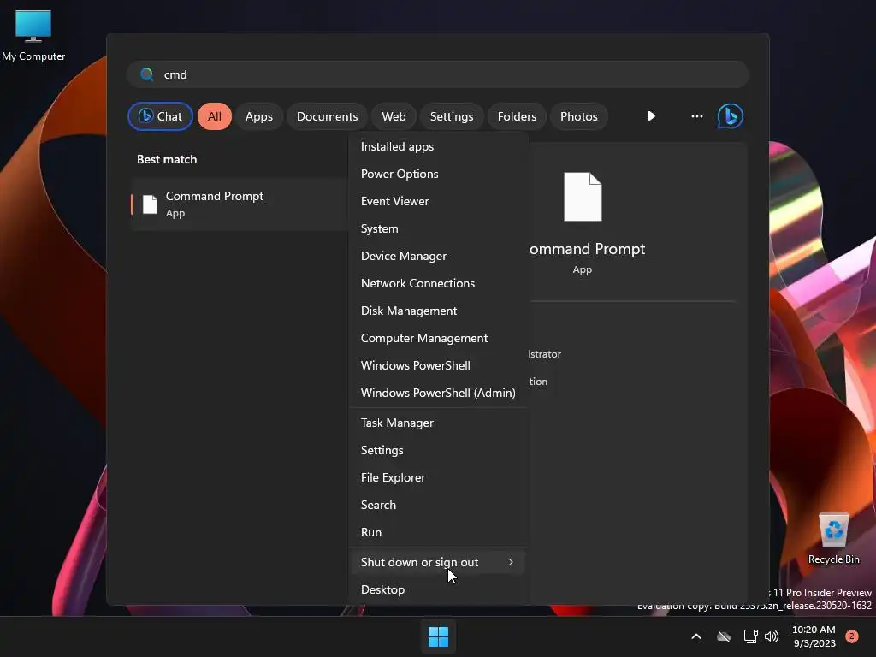Open Power Options from the menu
The image size is (876, 657).
(x=438, y=174)
